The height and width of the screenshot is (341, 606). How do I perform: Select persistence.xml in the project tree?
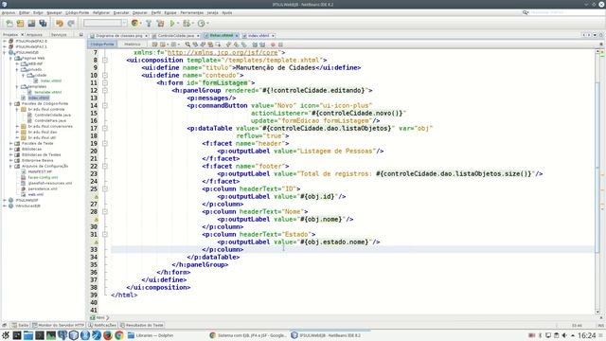tap(43, 188)
